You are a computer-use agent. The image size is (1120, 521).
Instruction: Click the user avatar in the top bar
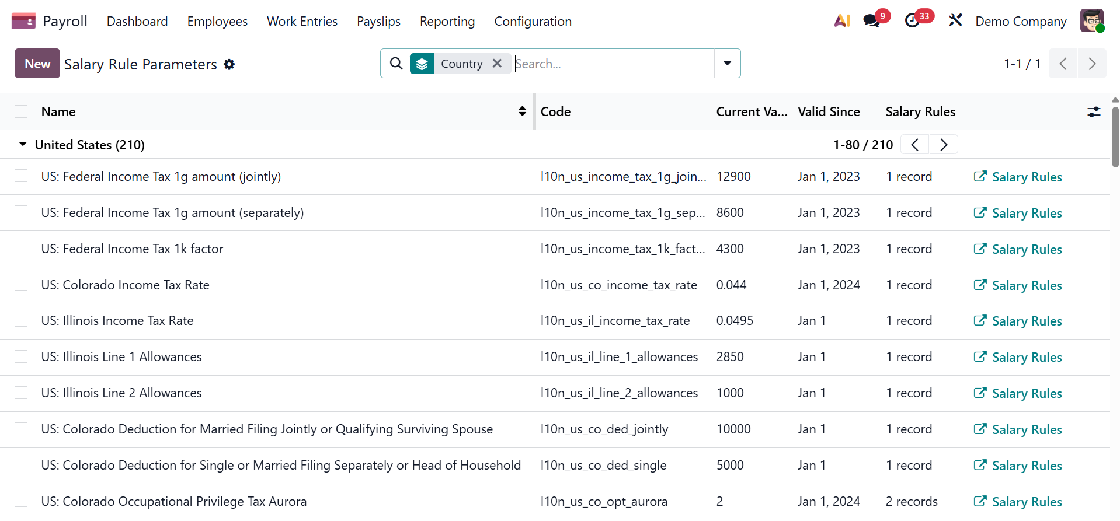1091,21
